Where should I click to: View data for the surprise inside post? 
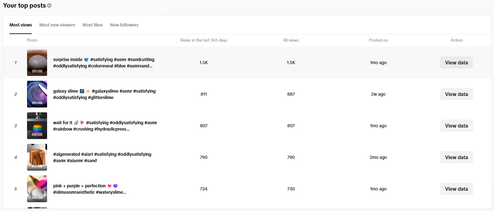tap(456, 63)
